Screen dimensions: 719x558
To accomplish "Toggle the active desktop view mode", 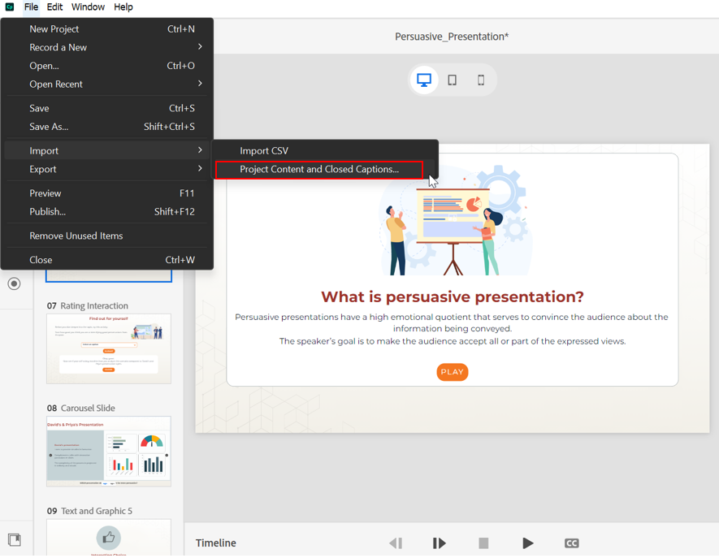I will 423,79.
